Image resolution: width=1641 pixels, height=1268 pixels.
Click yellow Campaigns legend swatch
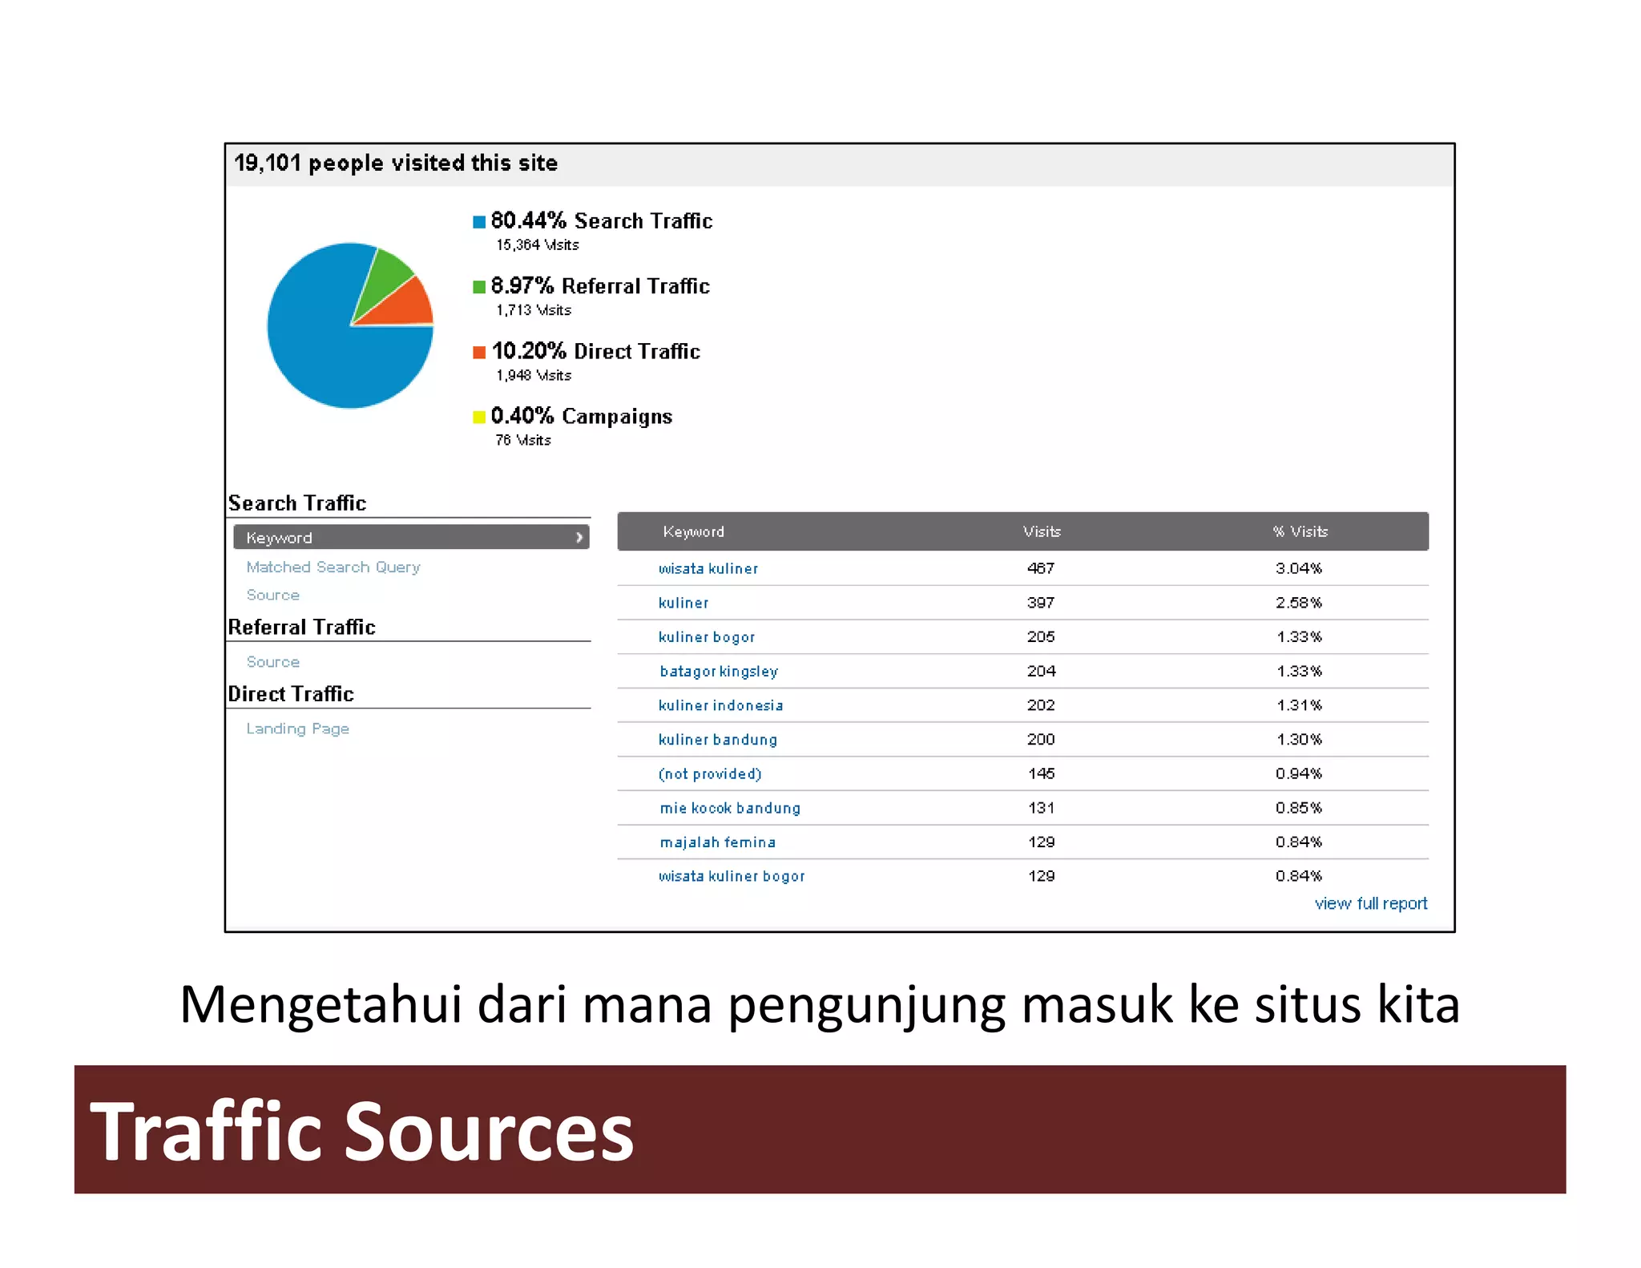[479, 417]
